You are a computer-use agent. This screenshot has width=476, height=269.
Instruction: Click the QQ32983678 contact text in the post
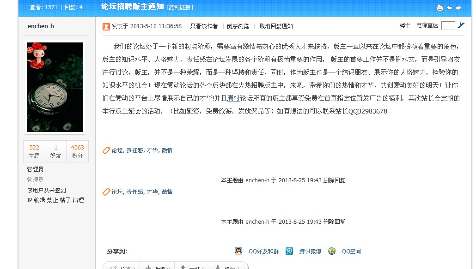pyautogui.click(x=367, y=111)
